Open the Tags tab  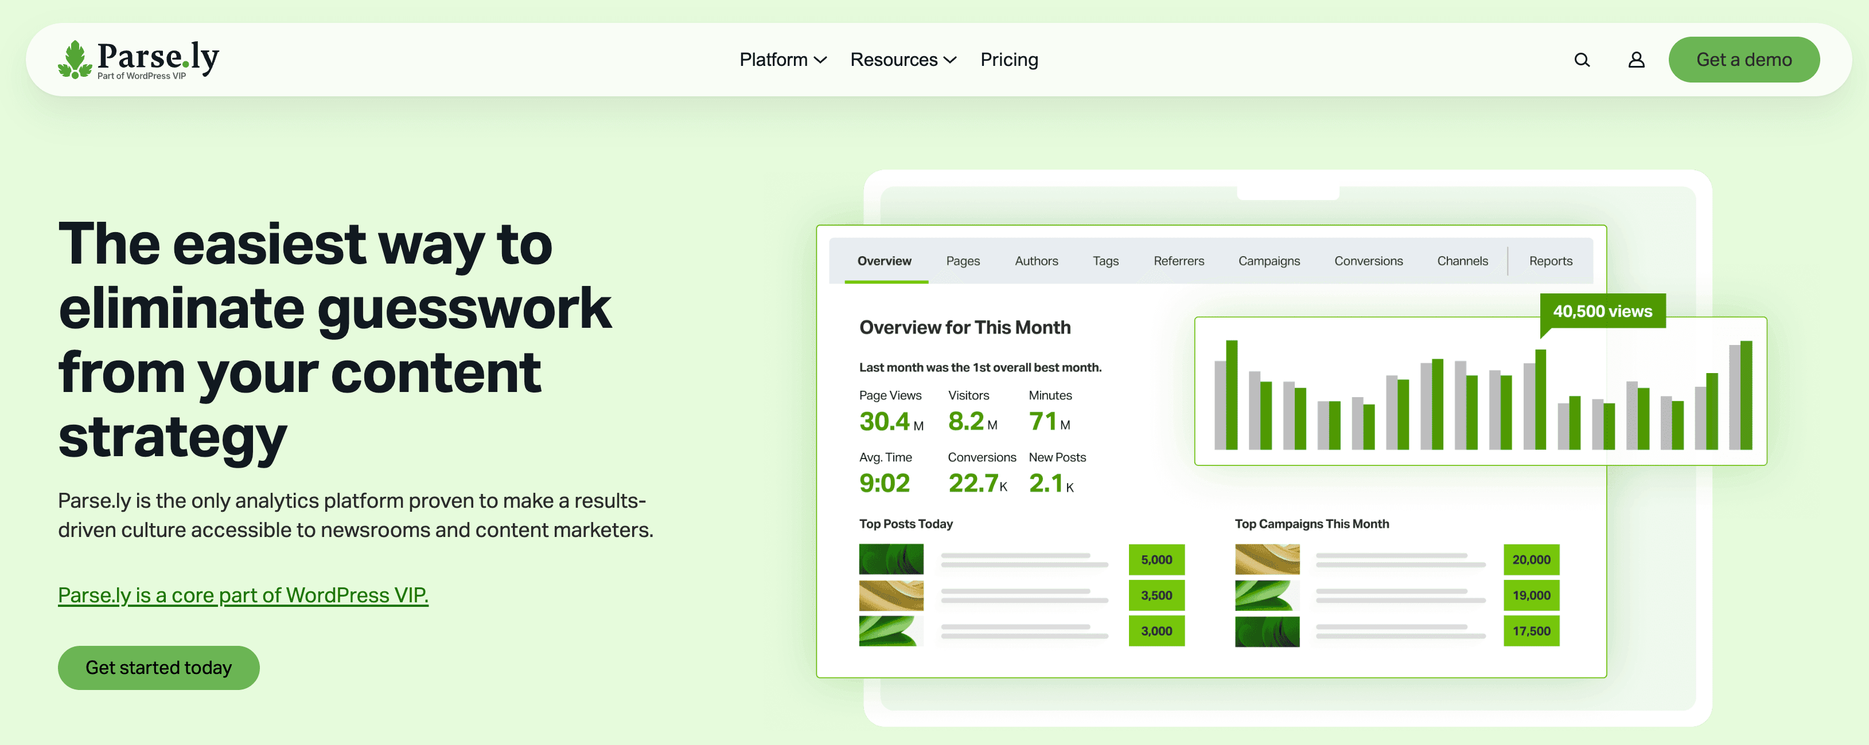1105,261
